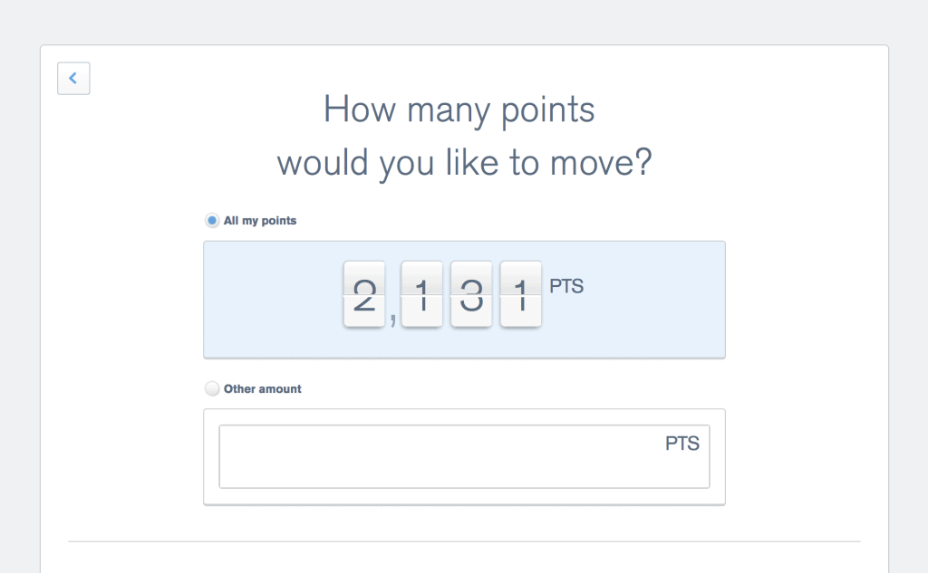928x573 pixels.
Task: Click the hundreds digit 1 flip card
Action: (421, 295)
